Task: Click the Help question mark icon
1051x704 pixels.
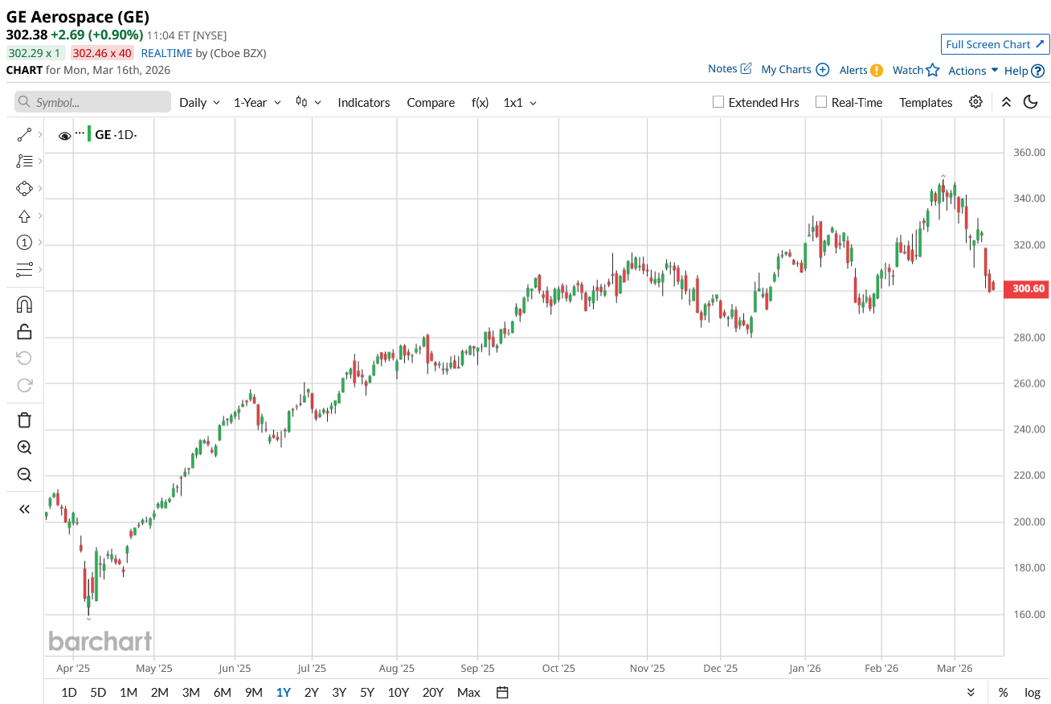Action: (1038, 71)
